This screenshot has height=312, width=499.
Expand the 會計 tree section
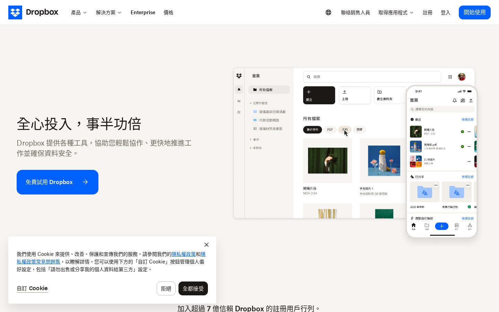[254, 139]
